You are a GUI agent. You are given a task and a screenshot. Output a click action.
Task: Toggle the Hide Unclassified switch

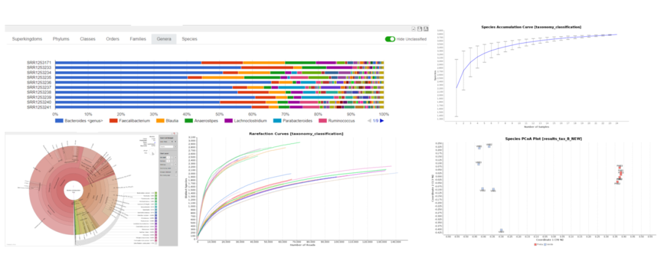pos(390,39)
